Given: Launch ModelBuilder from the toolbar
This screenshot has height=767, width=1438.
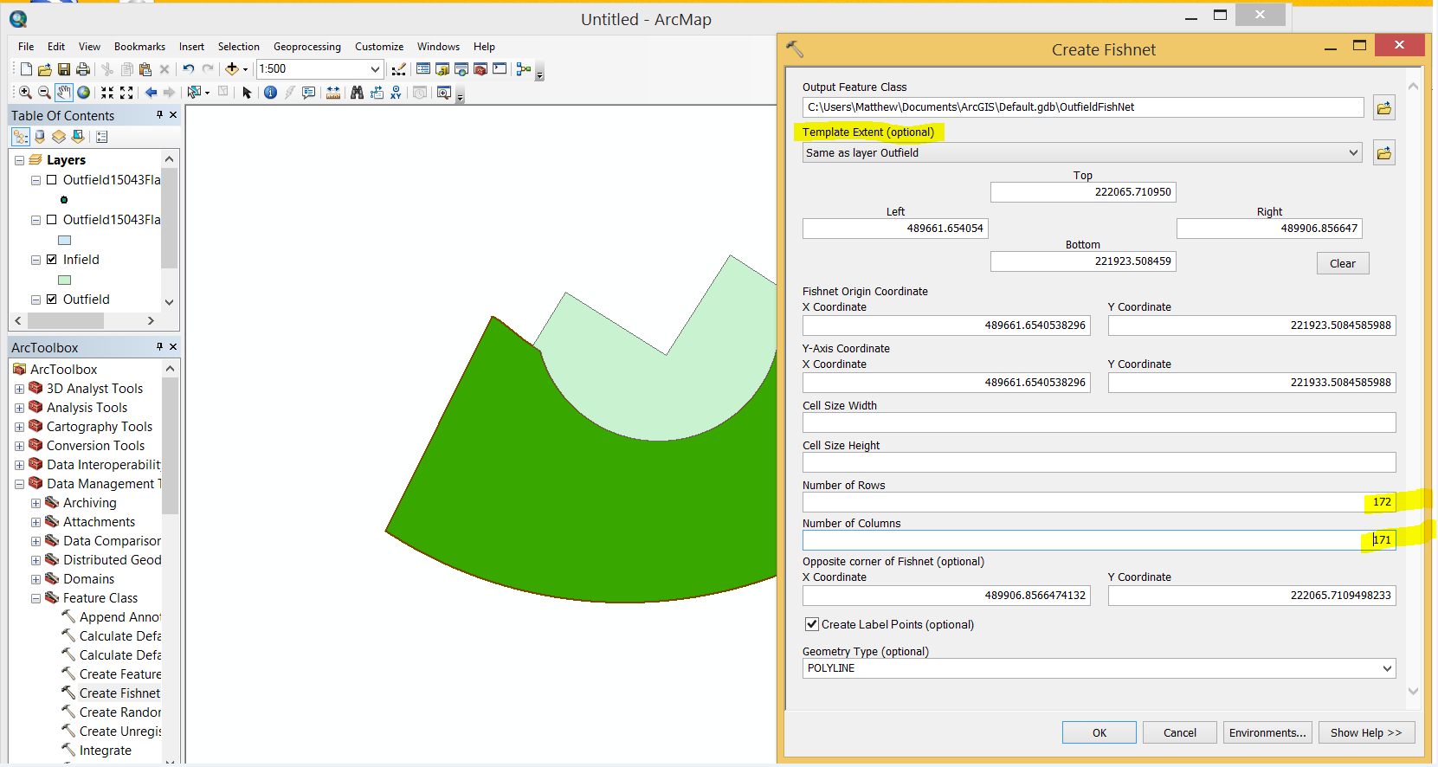Looking at the screenshot, I should (x=523, y=69).
